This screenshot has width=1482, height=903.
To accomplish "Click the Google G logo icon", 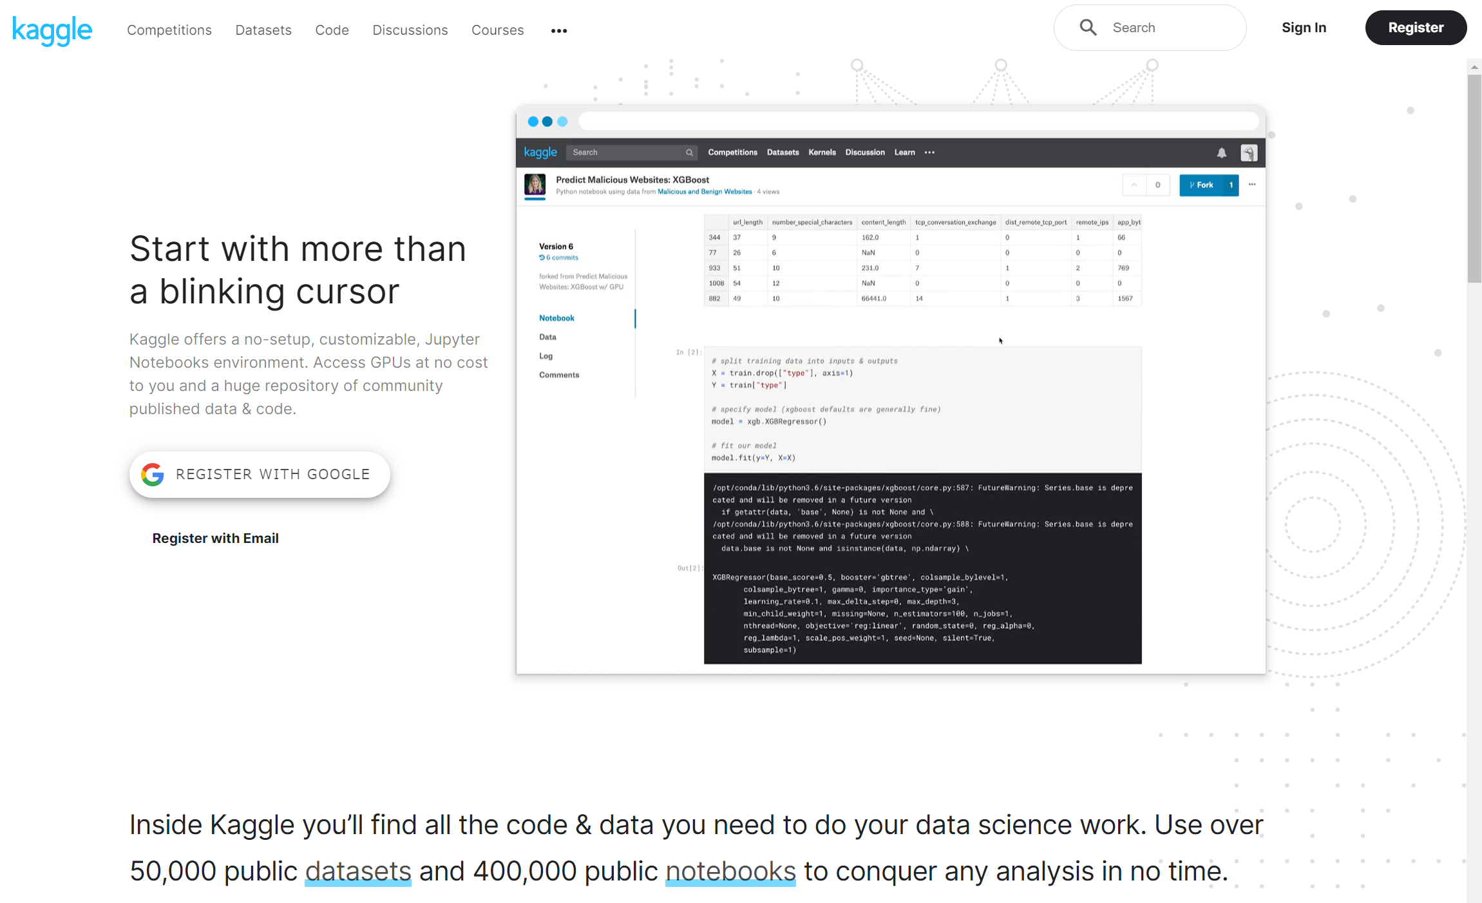I will click(153, 475).
